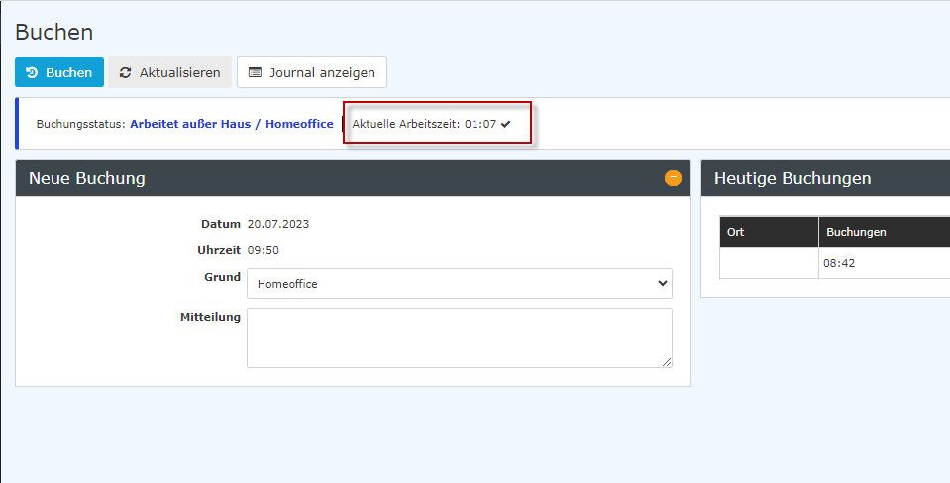Click the Uhrzeit value 09:50
The width and height of the screenshot is (950, 483).
(x=263, y=250)
